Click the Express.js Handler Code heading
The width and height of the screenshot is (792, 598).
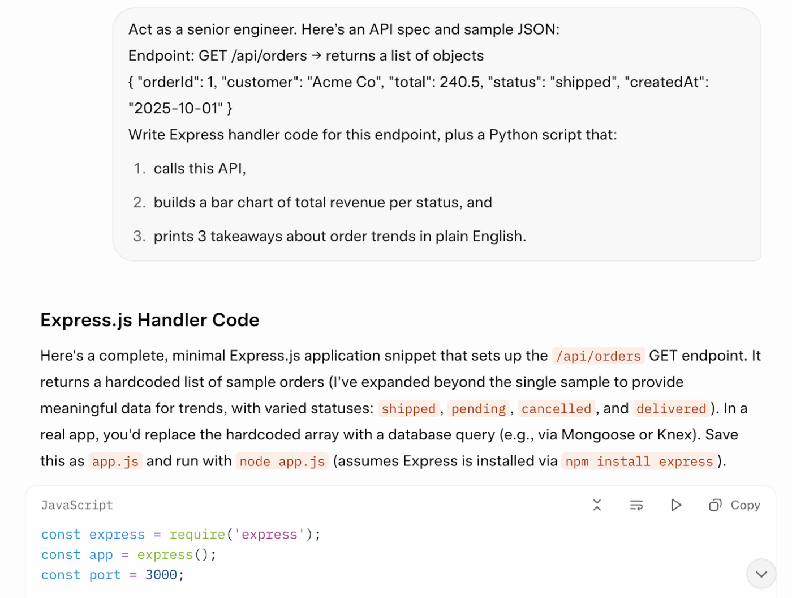[149, 320]
